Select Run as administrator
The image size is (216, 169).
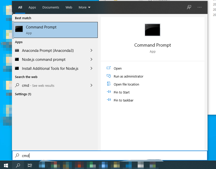pos(128,76)
